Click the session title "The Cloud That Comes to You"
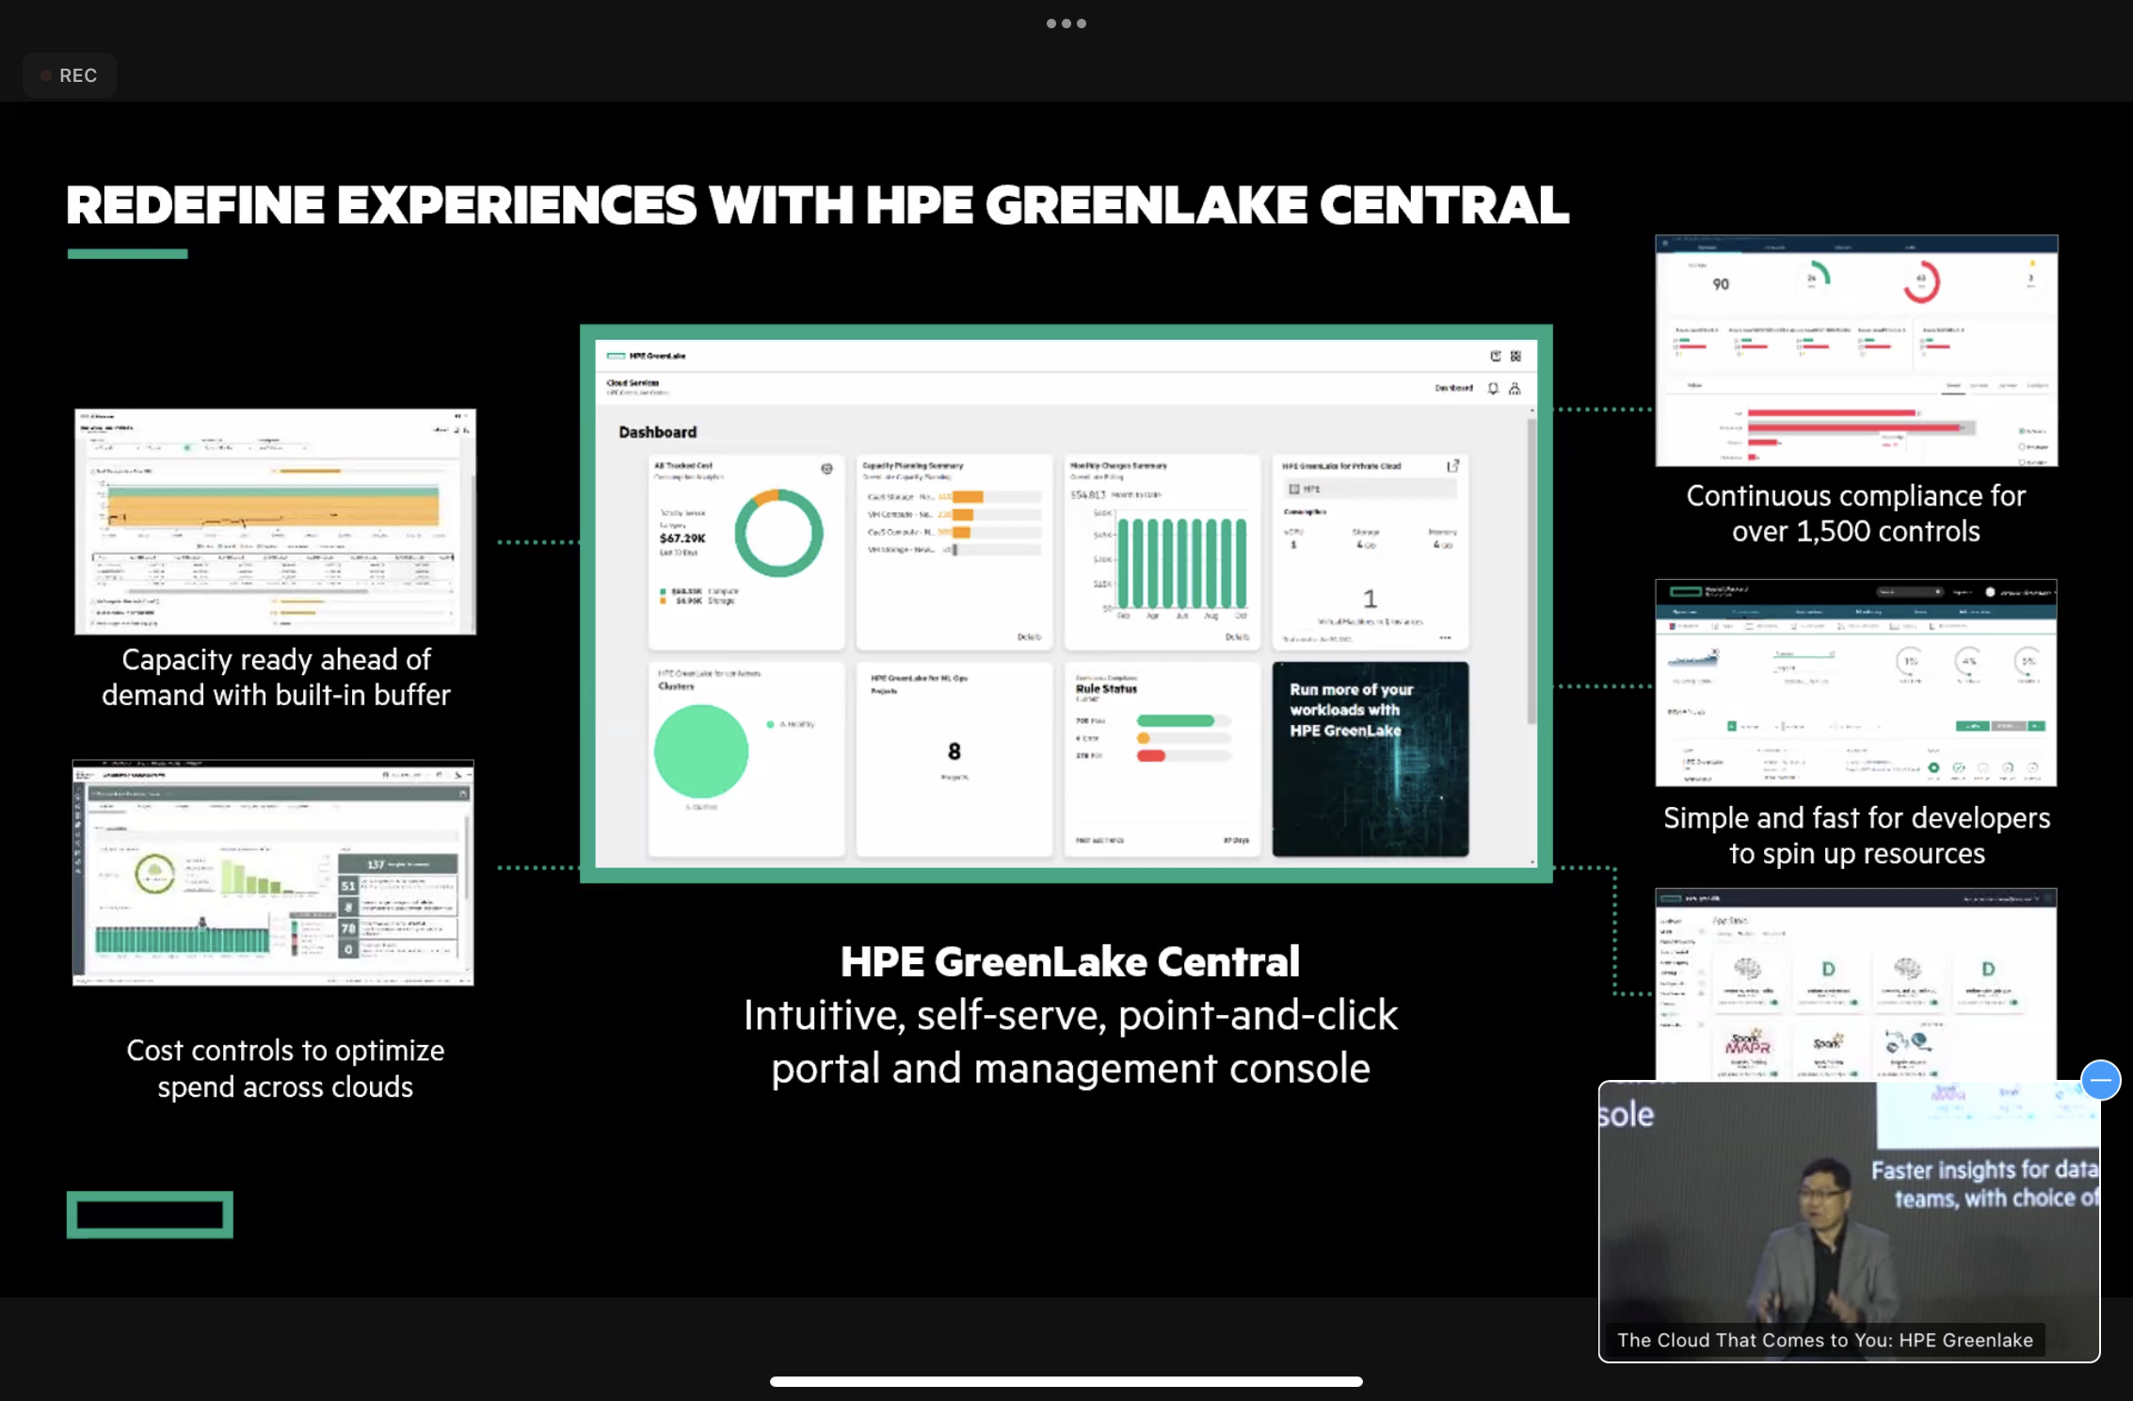 [x=1824, y=1340]
